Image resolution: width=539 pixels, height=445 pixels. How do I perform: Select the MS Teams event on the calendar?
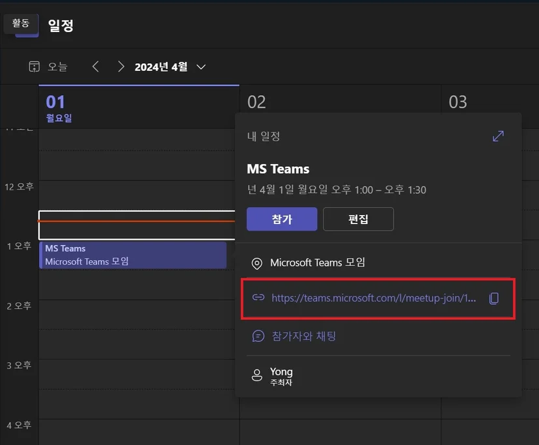click(133, 255)
